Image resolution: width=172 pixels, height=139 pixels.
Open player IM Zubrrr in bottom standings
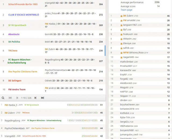click(x=10, y=113)
